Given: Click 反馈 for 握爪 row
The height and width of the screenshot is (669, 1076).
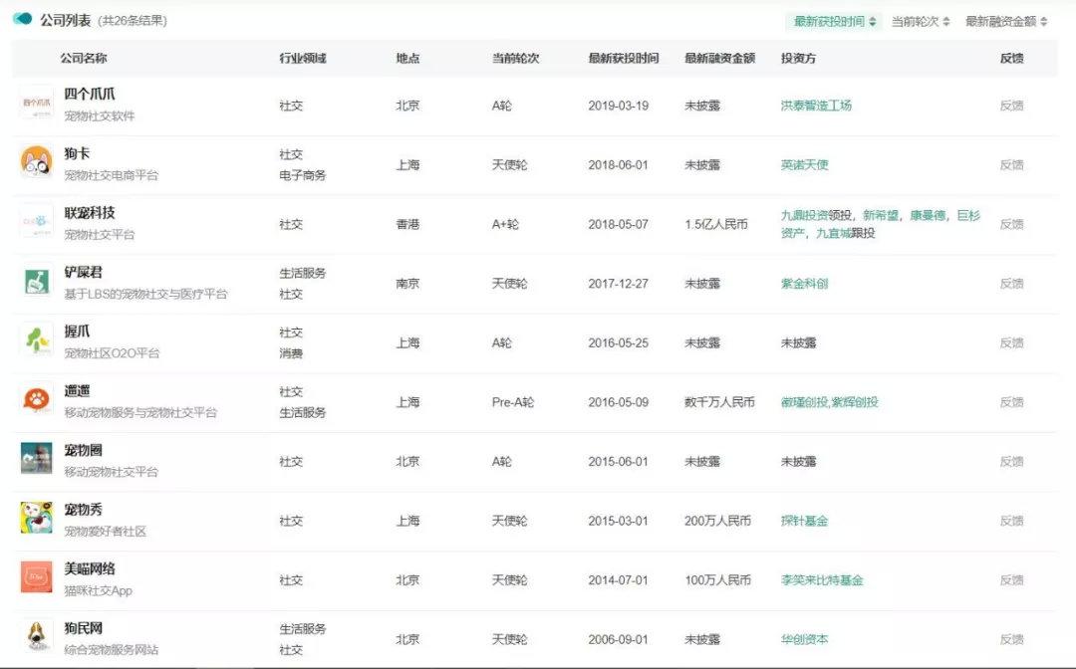Looking at the screenshot, I should coord(1011,342).
